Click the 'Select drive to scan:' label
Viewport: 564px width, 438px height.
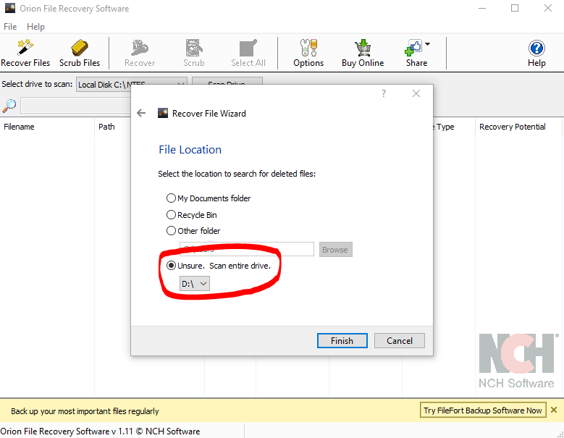37,84
